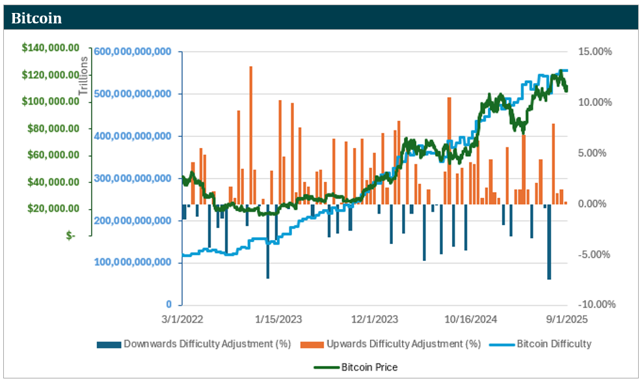
Task: Click the Bitcoin chart title
Action: 36,18
